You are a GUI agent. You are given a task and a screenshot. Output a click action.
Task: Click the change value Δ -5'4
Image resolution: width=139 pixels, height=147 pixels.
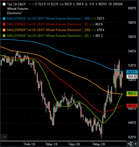click(90, 4)
